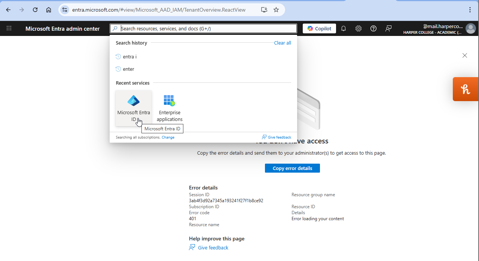Click the browser address bar URL
Image resolution: width=479 pixels, height=261 pixels.
point(159,10)
